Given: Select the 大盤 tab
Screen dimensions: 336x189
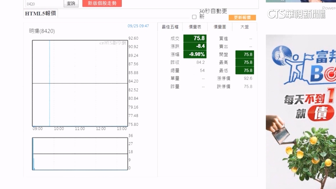Looking at the screenshot, I should point(245,27).
